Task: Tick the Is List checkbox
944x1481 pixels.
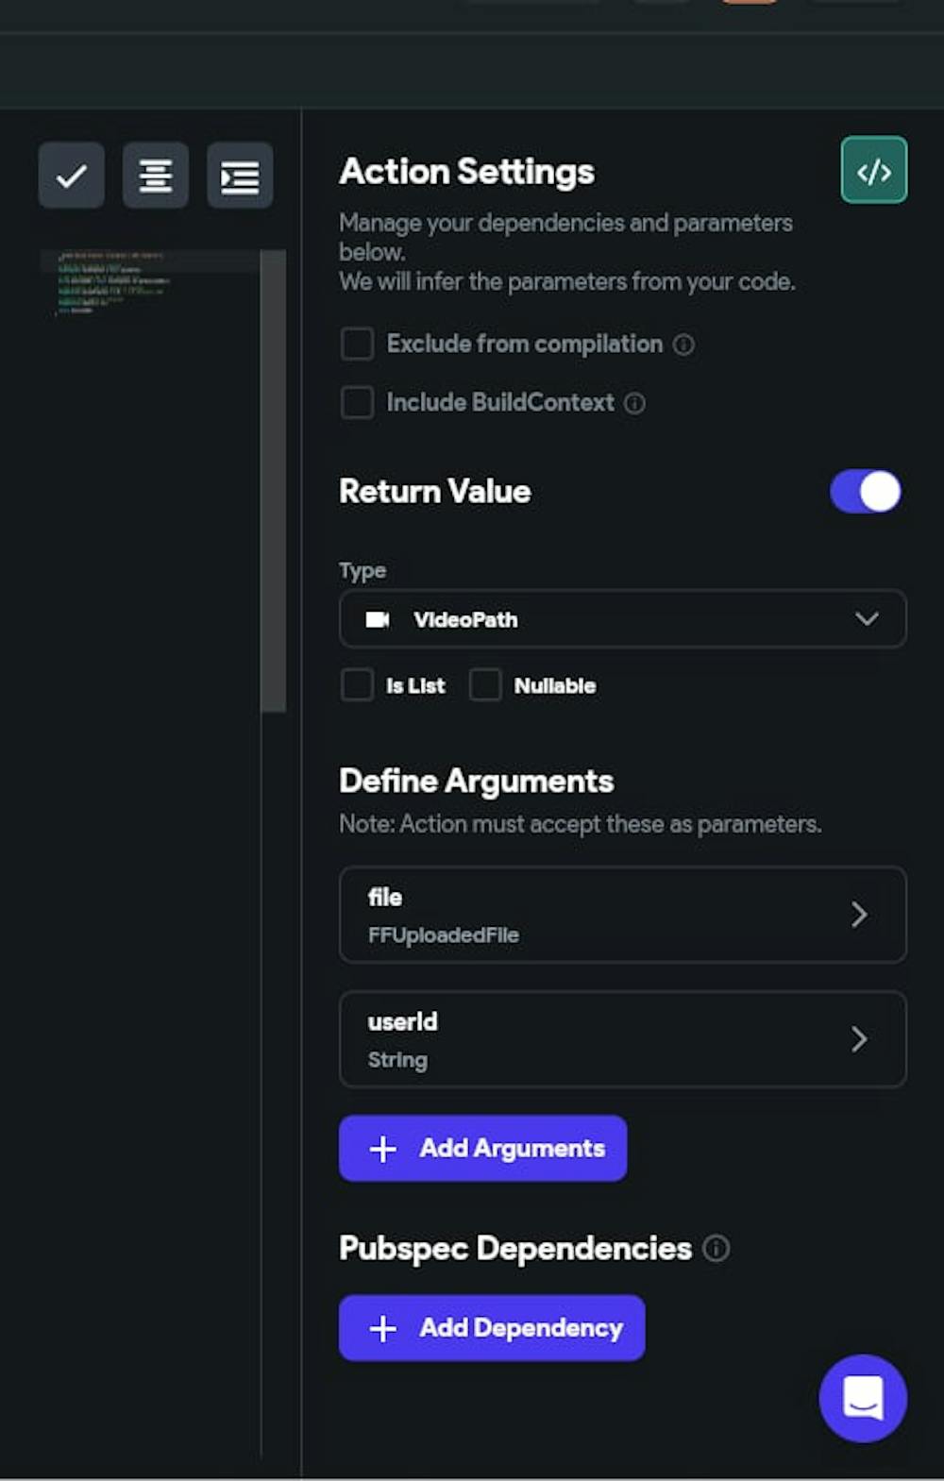Action: tap(357, 685)
